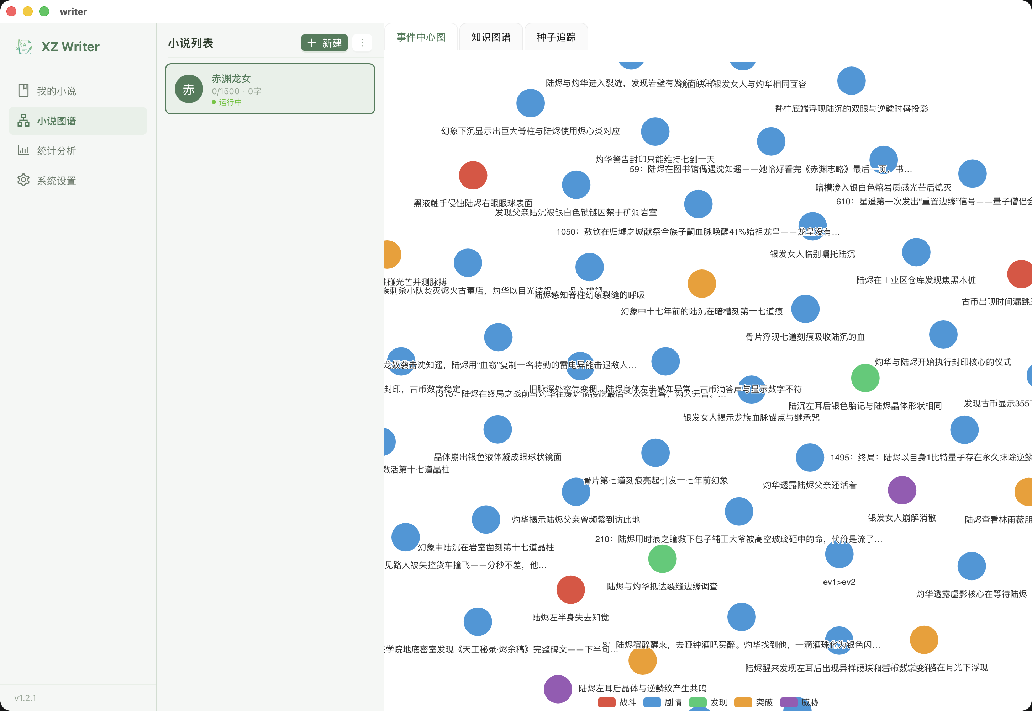Viewport: 1032px width, 711px height.
Task: Click the 运行中 status text
Action: pyautogui.click(x=230, y=102)
